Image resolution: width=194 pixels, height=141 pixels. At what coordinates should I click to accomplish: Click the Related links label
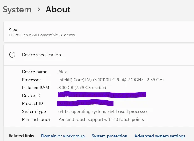pos(21,136)
